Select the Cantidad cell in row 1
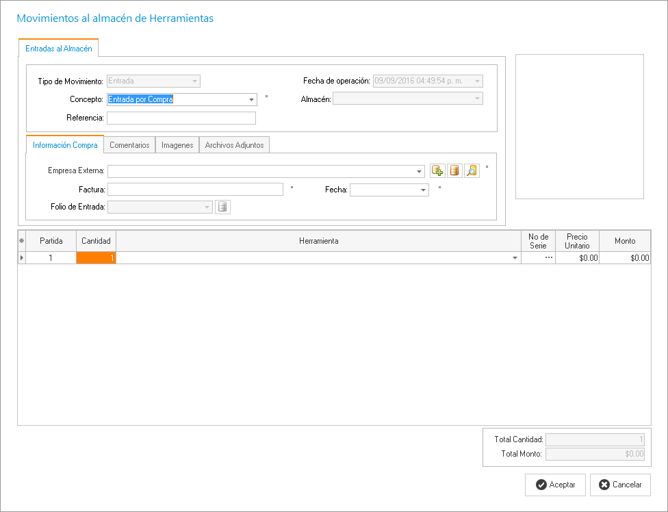This screenshot has width=668, height=512. pos(96,258)
